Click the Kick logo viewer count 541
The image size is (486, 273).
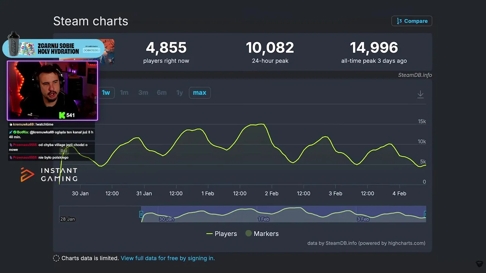point(67,115)
